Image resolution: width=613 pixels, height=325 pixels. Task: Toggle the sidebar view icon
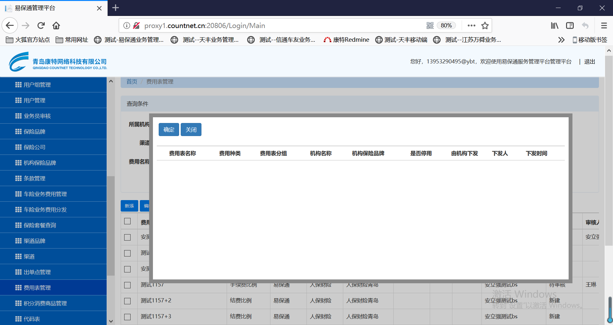pos(570,25)
